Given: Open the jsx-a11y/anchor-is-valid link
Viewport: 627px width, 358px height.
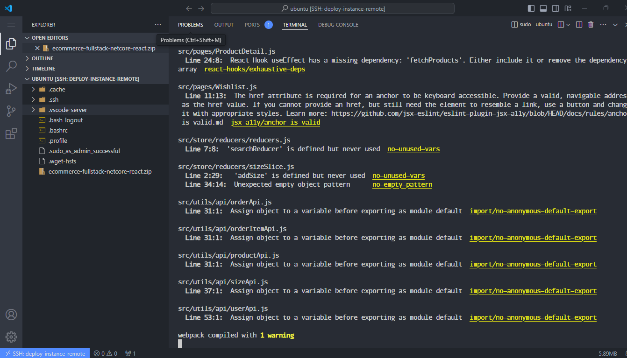Looking at the screenshot, I should tap(276, 122).
